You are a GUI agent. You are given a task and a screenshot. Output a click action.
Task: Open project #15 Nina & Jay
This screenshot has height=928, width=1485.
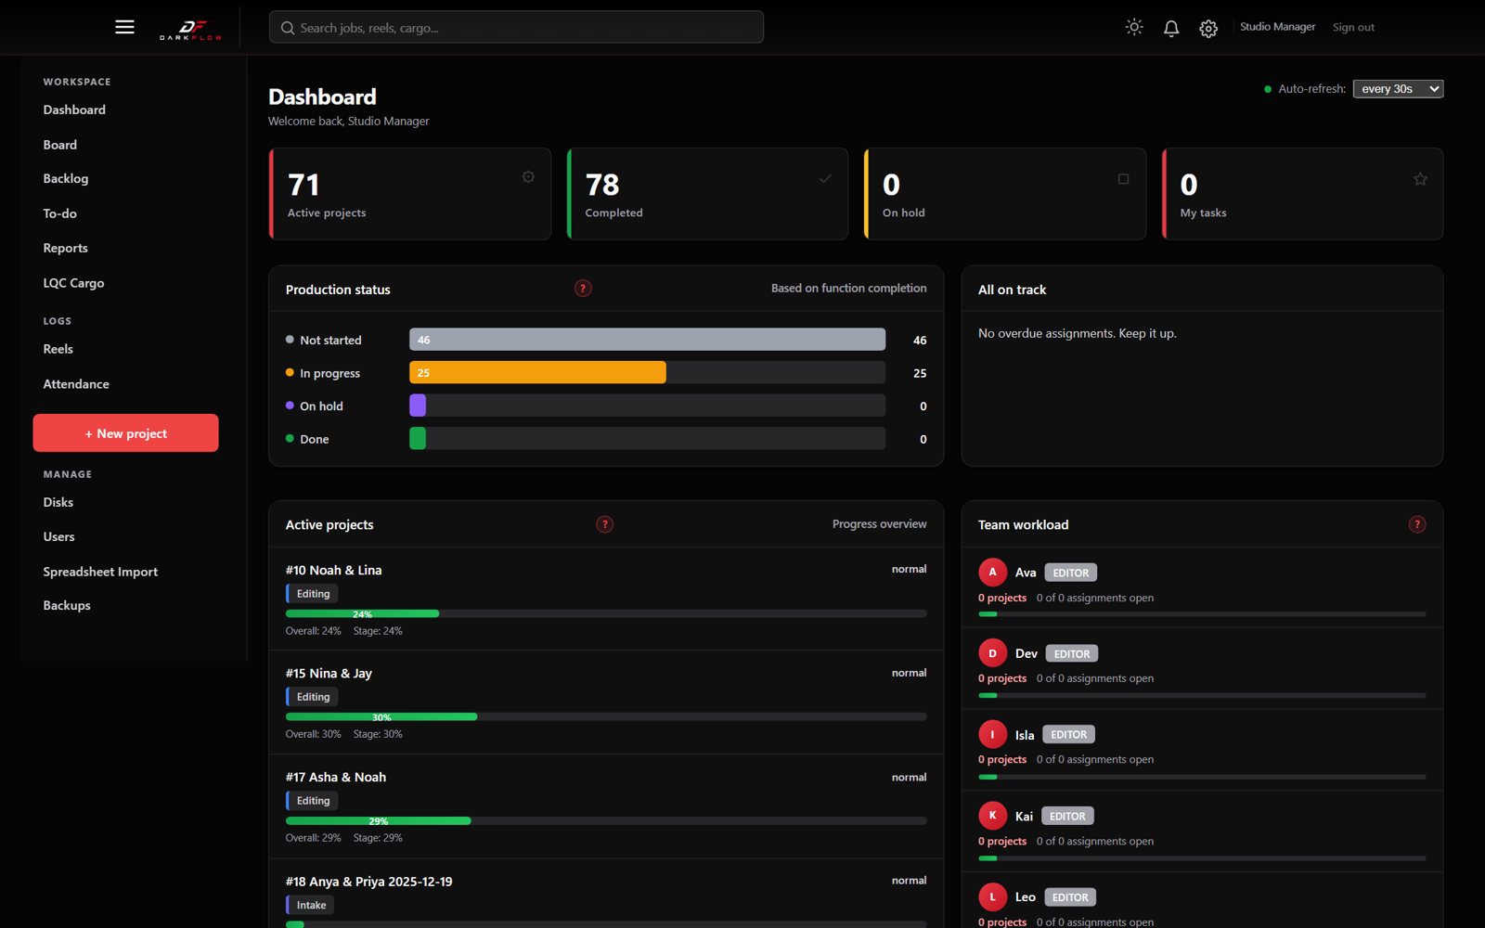click(329, 674)
